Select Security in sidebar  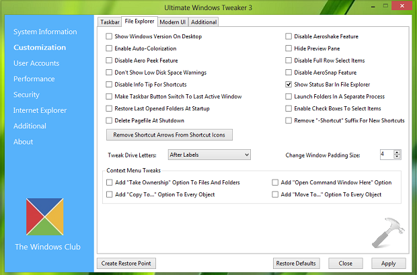pyautogui.click(x=26, y=95)
